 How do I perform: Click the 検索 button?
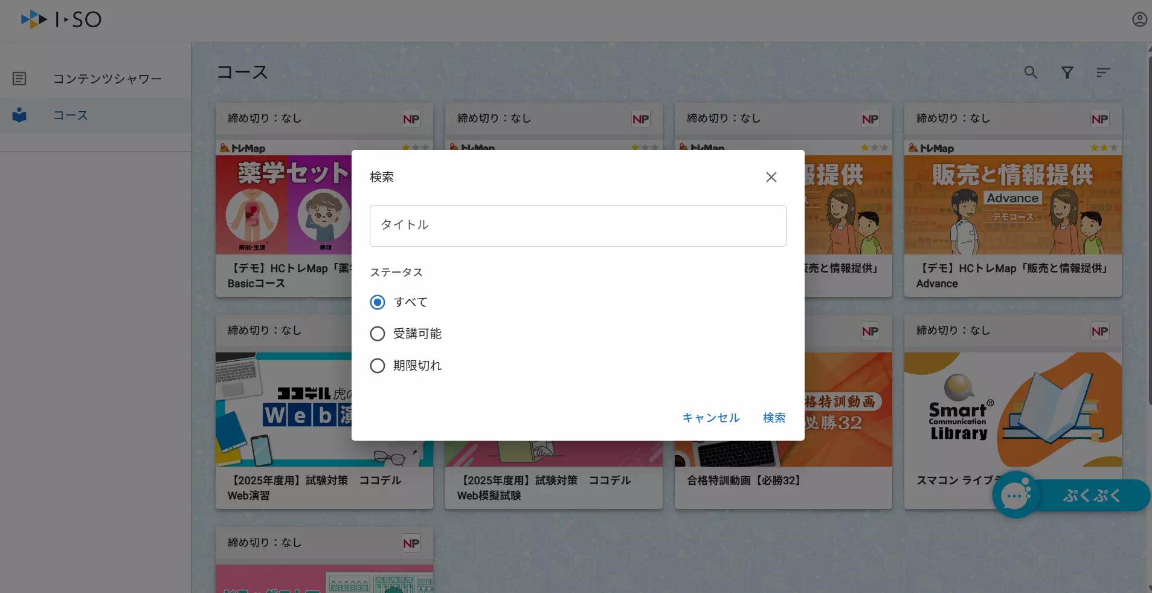(774, 418)
